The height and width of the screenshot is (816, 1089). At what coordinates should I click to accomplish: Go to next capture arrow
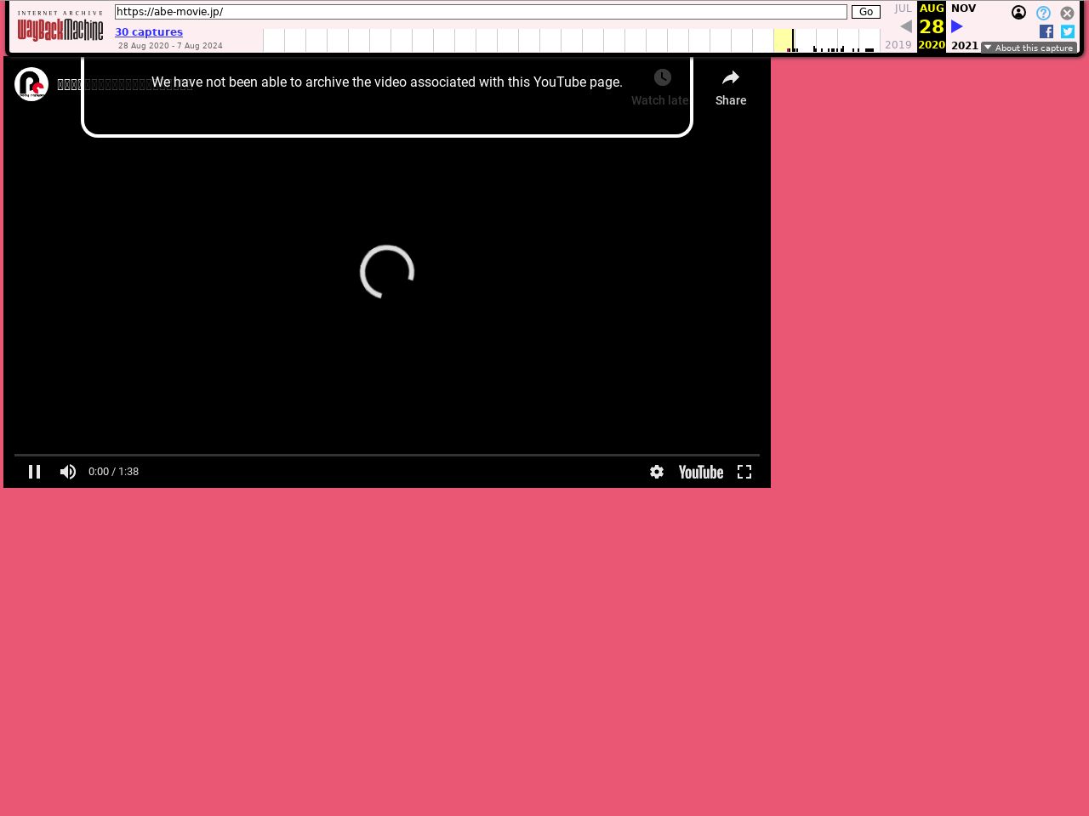(x=957, y=26)
